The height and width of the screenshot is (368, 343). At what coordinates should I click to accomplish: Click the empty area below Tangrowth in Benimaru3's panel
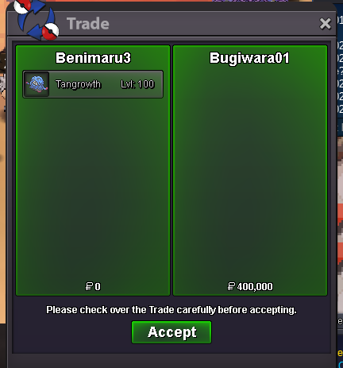click(93, 188)
